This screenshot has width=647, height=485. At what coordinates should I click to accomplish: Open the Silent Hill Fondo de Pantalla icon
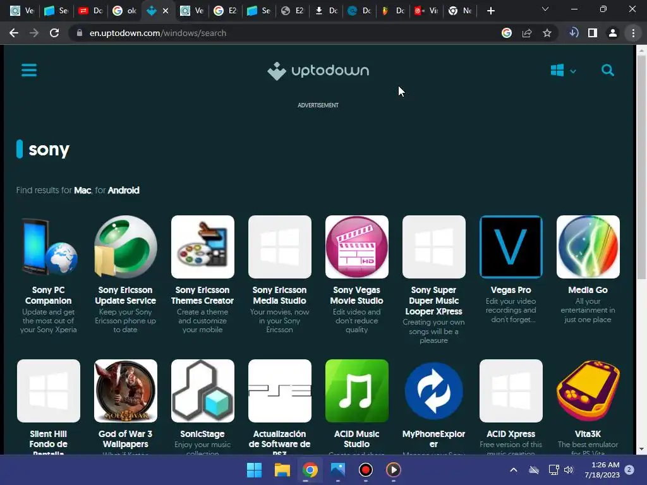point(48,390)
